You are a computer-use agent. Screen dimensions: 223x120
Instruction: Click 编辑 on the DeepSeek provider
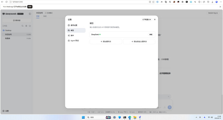tap(151, 35)
